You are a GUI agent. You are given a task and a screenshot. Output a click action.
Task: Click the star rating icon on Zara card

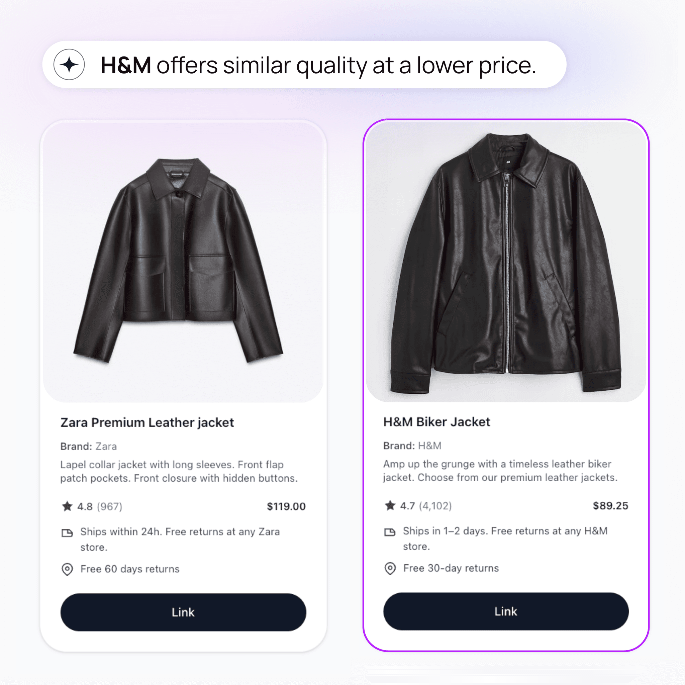pyautogui.click(x=67, y=506)
